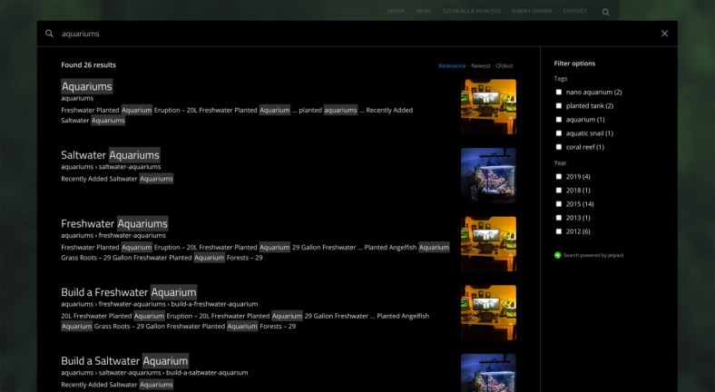Viewport: 715px width, 392px height.
Task: Open the Aquariums result title
Action: point(86,86)
